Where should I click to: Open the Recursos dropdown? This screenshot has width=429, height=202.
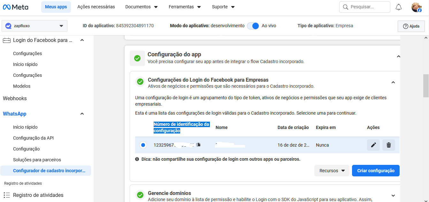click(332, 171)
